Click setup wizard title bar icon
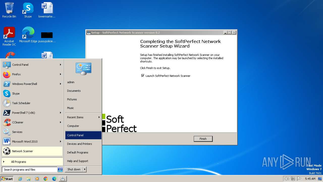Screen dimensions: 323x182 tap(89, 33)
